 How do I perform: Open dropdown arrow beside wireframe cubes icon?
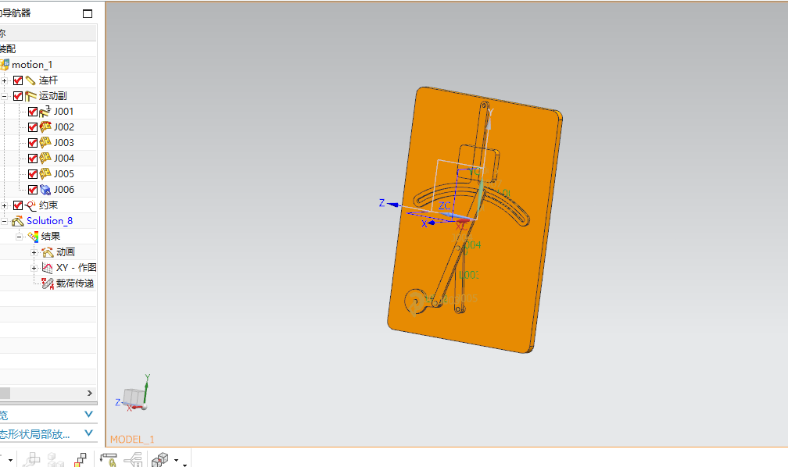coord(177,460)
